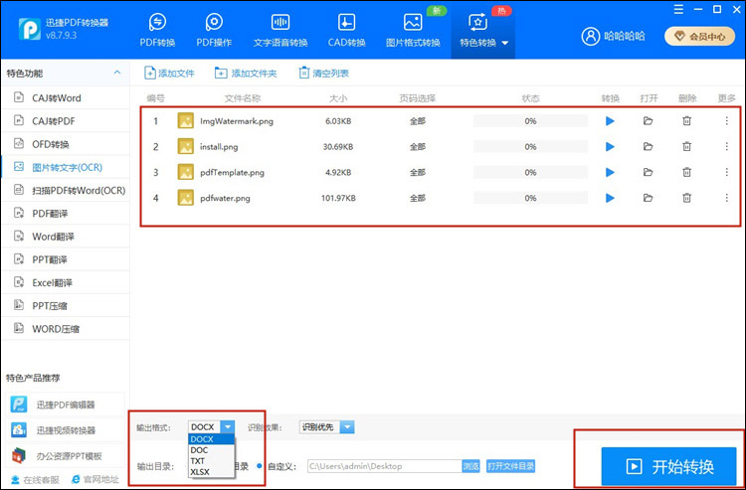Start converting ImgWatermark.png with its play icon
746x490 pixels.
(610, 121)
